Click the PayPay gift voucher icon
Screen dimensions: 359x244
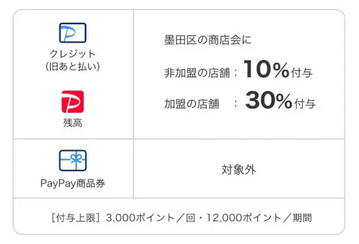coord(72,161)
